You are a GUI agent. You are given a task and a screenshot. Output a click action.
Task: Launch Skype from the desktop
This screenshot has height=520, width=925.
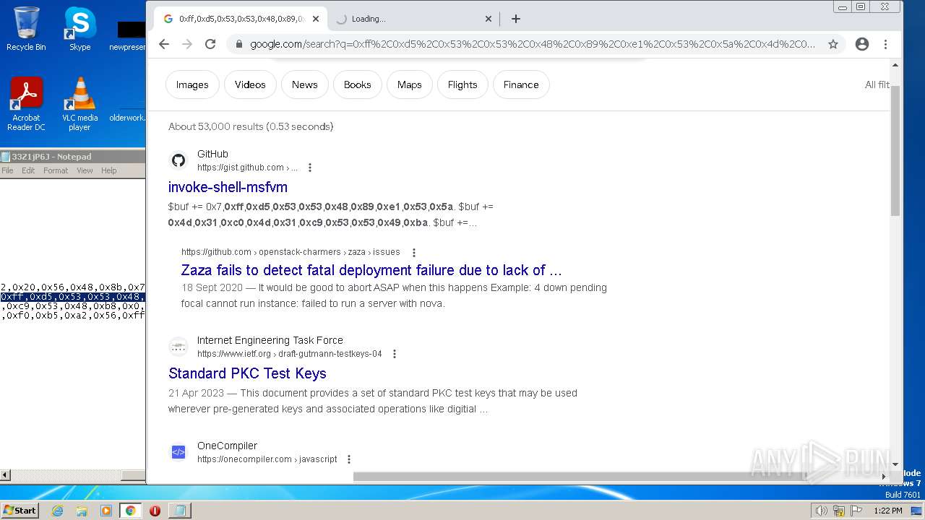tap(79, 29)
